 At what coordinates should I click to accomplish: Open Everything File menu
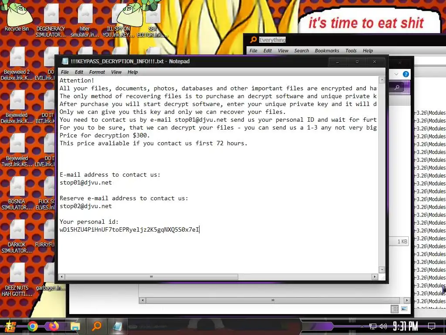253,51
